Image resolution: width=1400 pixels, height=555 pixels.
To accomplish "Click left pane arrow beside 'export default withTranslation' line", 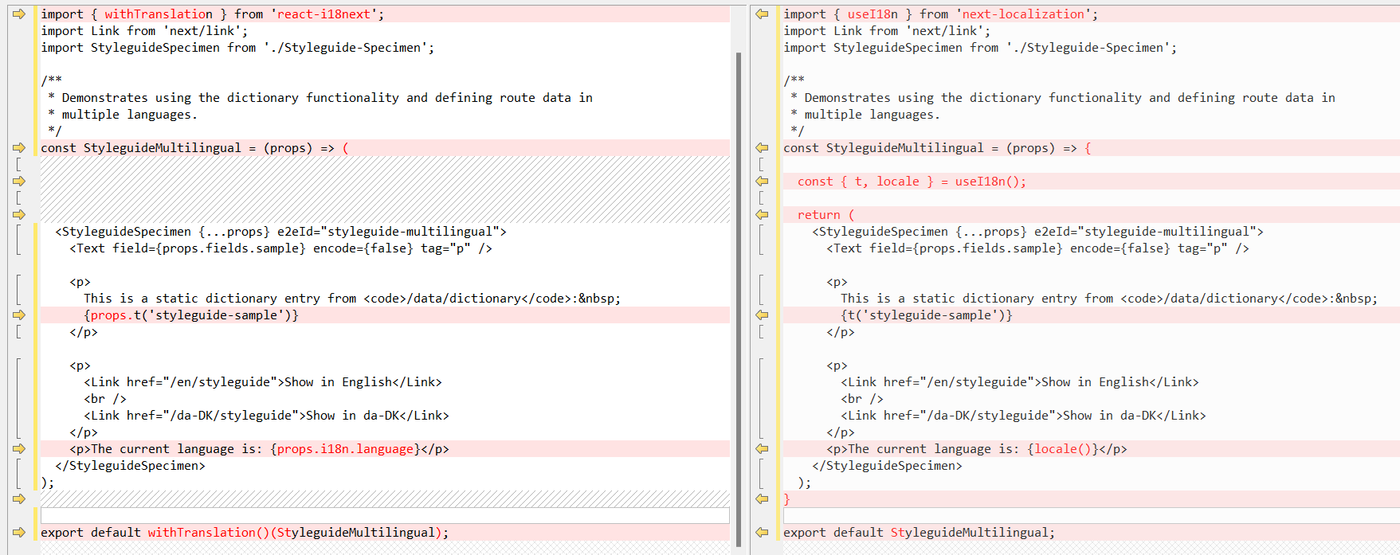I will coord(19,533).
